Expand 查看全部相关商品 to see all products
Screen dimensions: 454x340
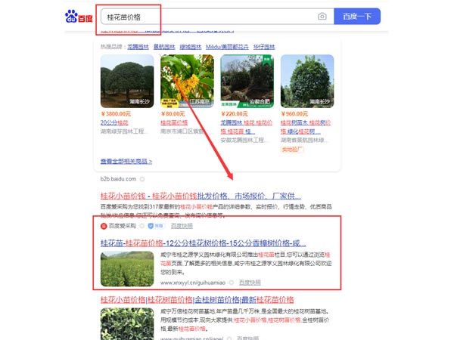click(x=126, y=161)
